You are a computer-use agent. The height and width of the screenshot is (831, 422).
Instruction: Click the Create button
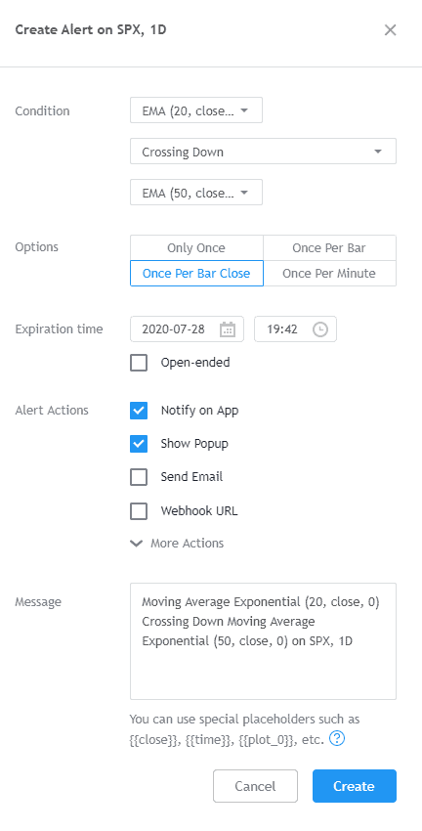click(x=355, y=786)
